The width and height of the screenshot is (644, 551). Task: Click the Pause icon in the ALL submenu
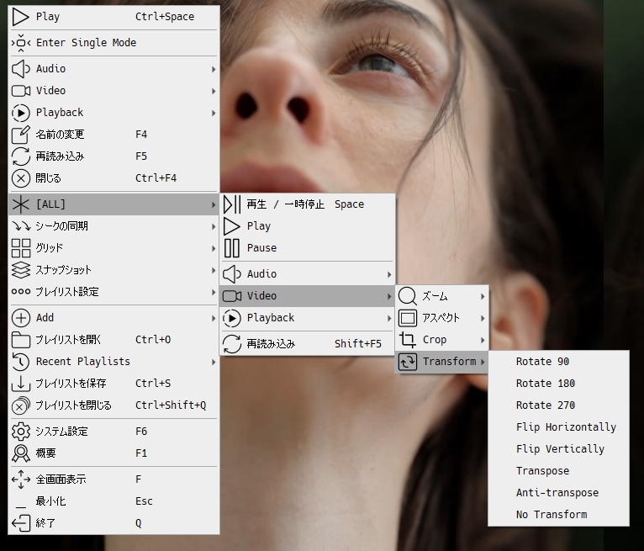coord(232,248)
